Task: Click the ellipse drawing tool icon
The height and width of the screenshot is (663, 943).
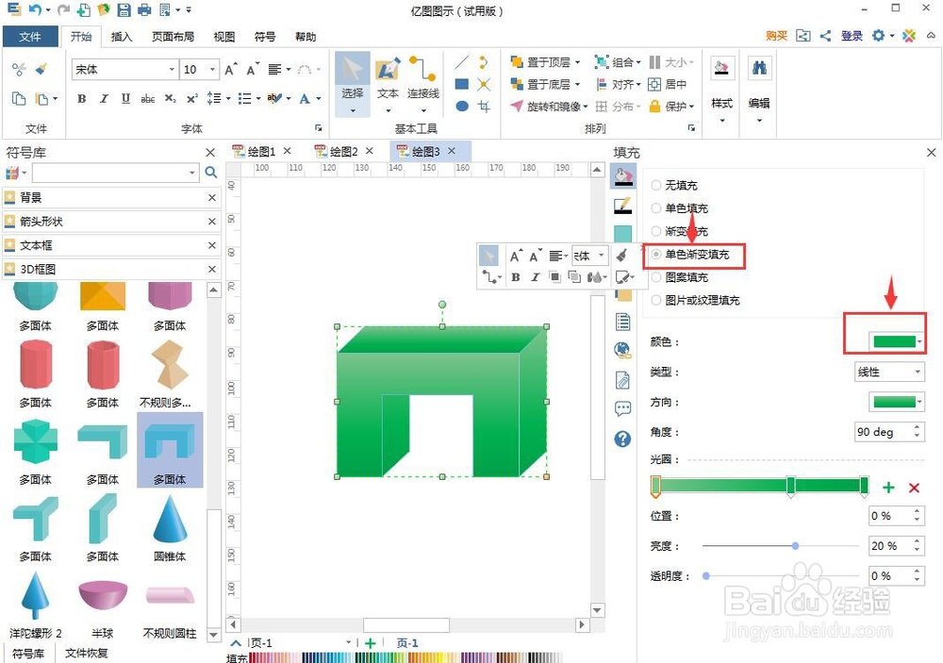Action: pos(462,106)
